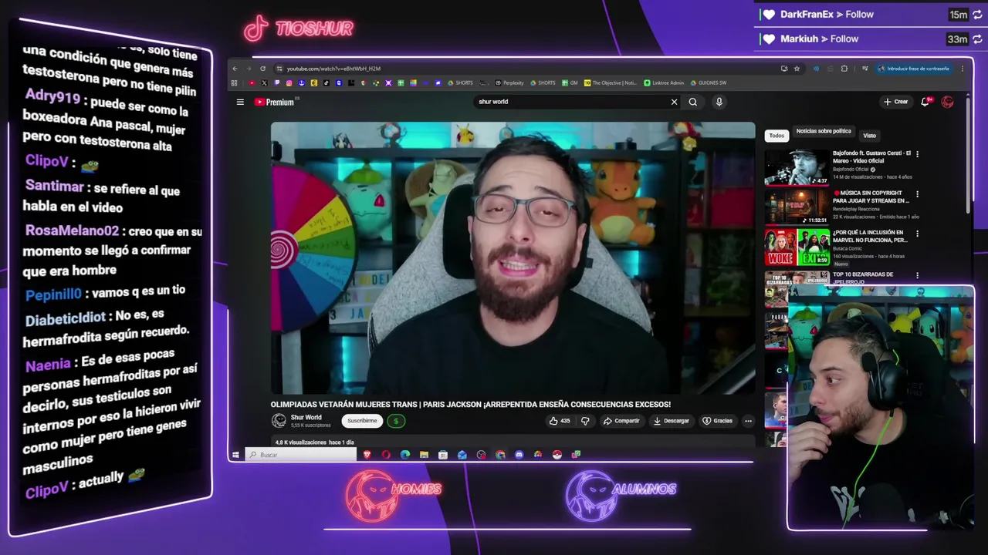Screen dimensions: 988x555
Task: Open the GUIONES SW bookmark
Action: tap(709, 82)
